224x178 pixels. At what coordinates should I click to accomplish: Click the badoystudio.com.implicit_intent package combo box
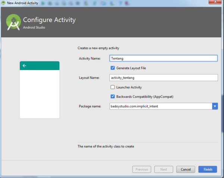coord(161,106)
